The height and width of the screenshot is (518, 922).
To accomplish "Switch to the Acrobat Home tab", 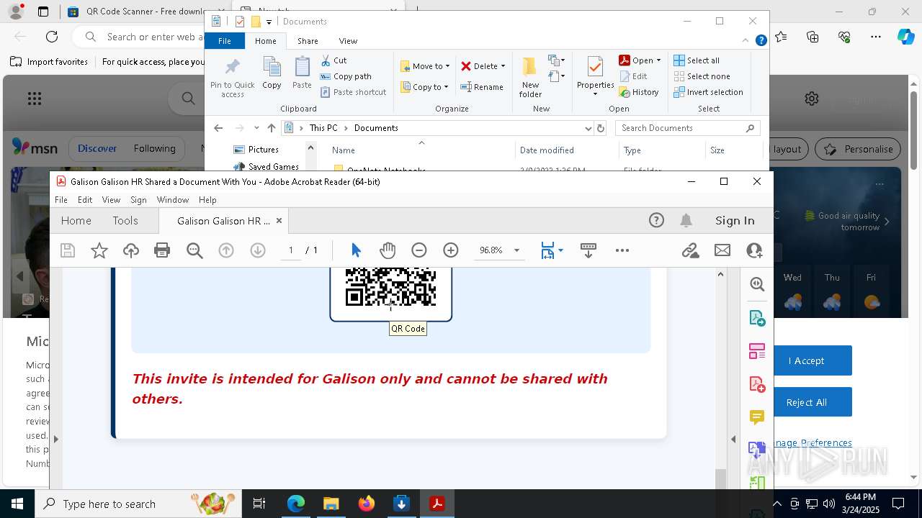I will [x=76, y=221].
